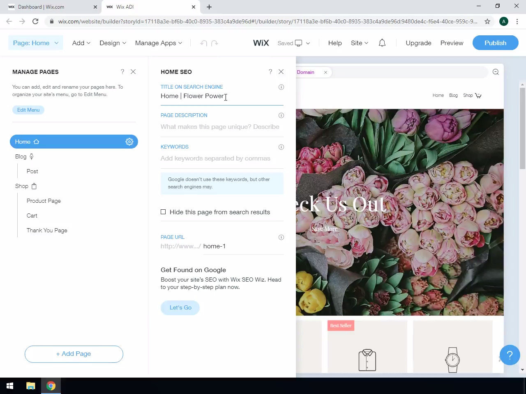Click the watch product image
The image size is (526, 394).
[x=452, y=360]
